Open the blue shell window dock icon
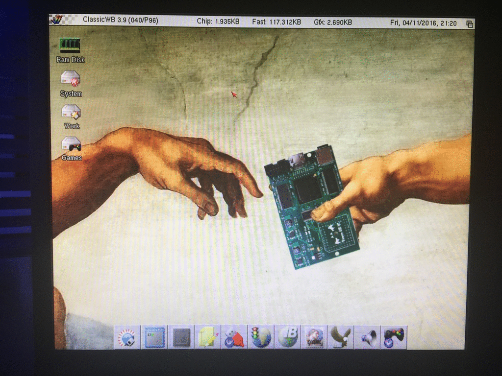This screenshot has width=502, height=376. coord(154,337)
